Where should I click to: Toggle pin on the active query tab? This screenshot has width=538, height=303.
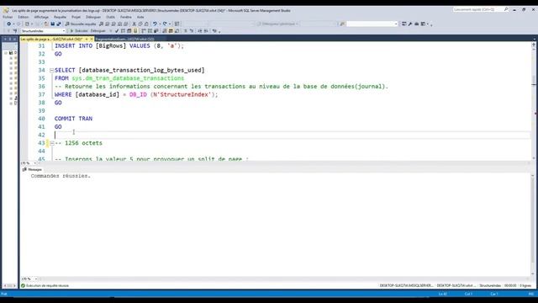87,40
